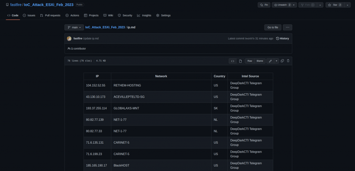Click the Unwatch button
Image resolution: width=355 pixels, height=171 pixels.
click(x=282, y=5)
